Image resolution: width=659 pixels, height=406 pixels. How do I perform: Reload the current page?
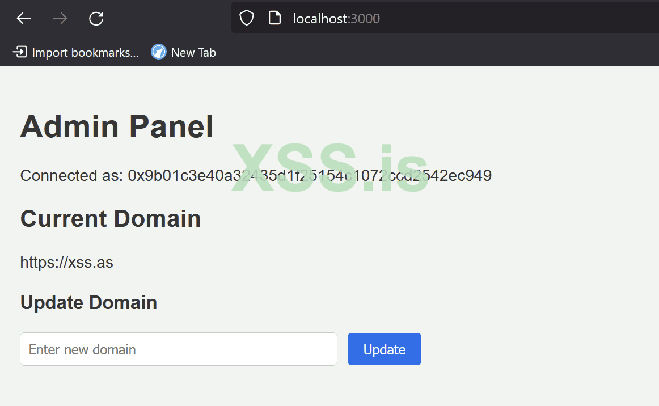[96, 19]
